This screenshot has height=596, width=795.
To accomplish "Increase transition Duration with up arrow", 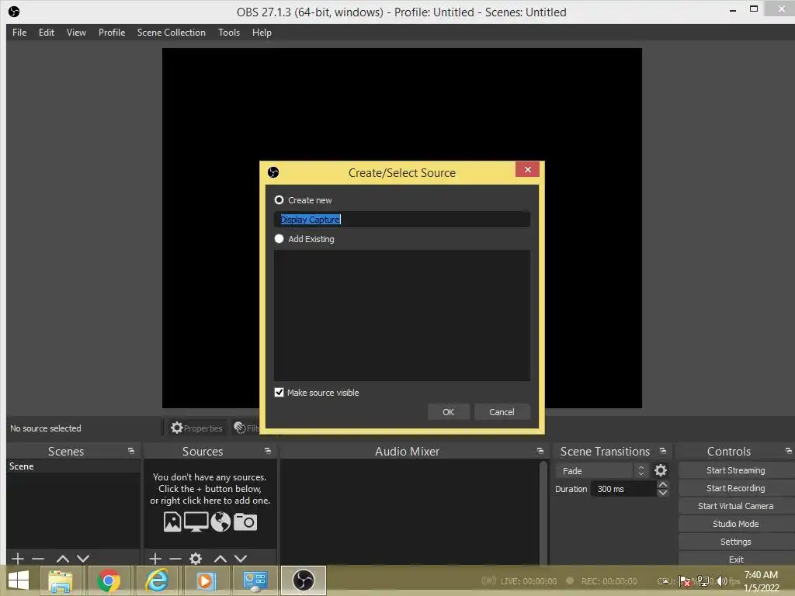I will tap(663, 484).
